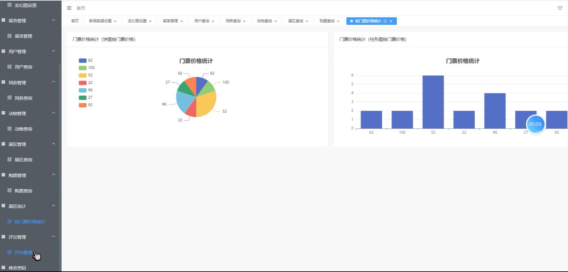Close the 饲养查询 tab
This screenshot has width=568, height=272.
click(244, 21)
